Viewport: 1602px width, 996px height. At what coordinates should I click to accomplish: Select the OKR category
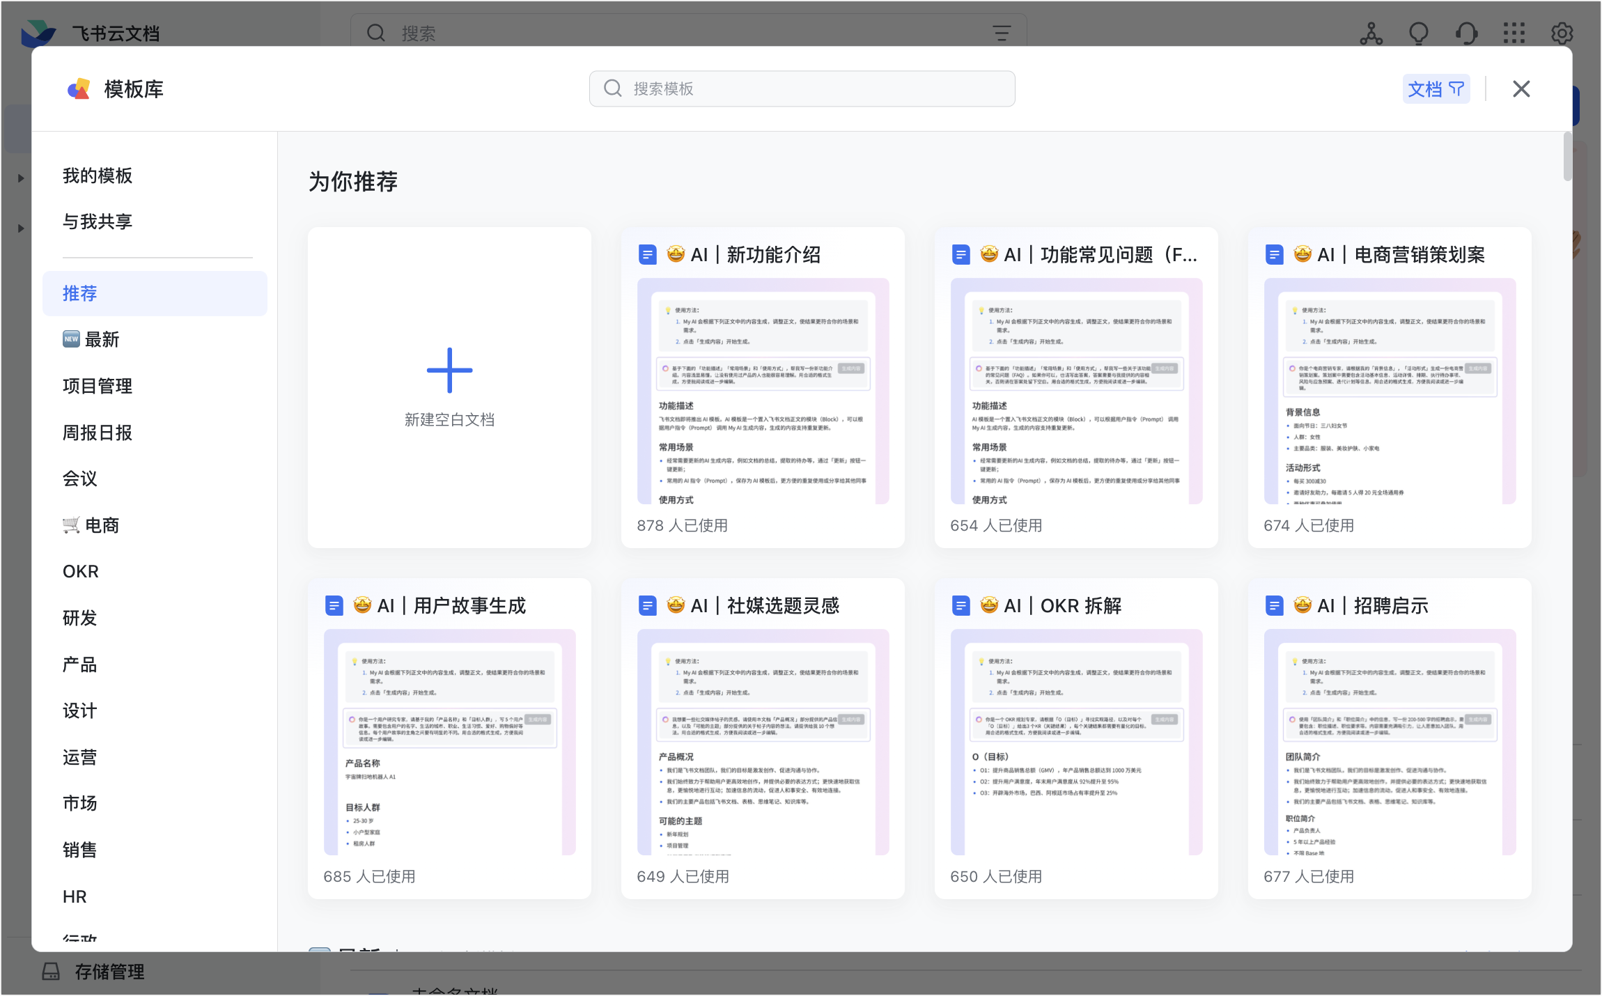155,571
